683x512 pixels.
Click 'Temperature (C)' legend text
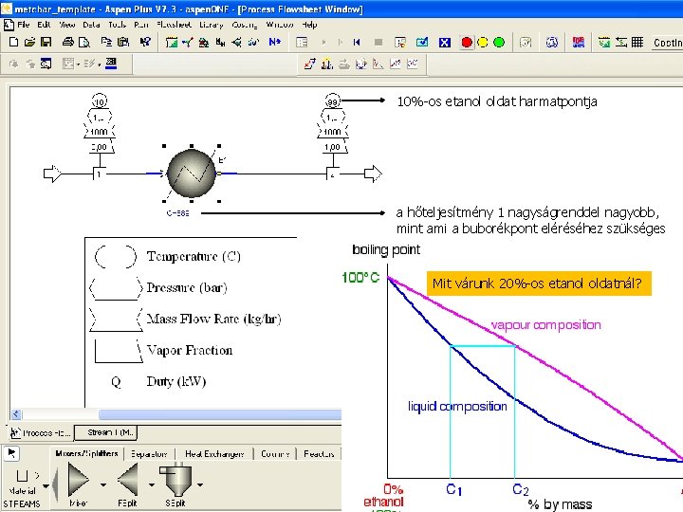(194, 256)
